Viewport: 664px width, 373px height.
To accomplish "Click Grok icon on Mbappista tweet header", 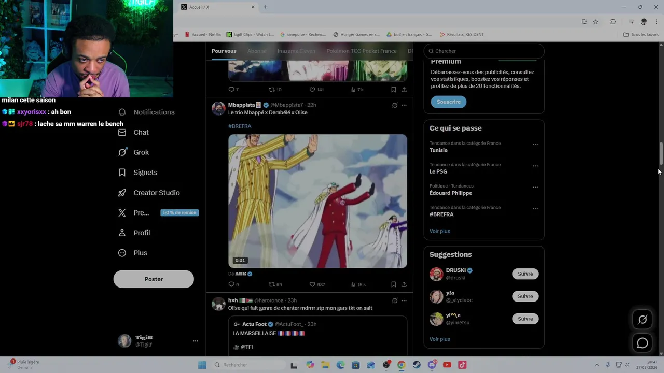I will click(395, 105).
